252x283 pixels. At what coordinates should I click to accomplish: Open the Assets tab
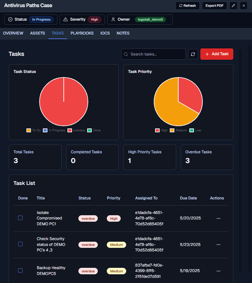(x=37, y=33)
